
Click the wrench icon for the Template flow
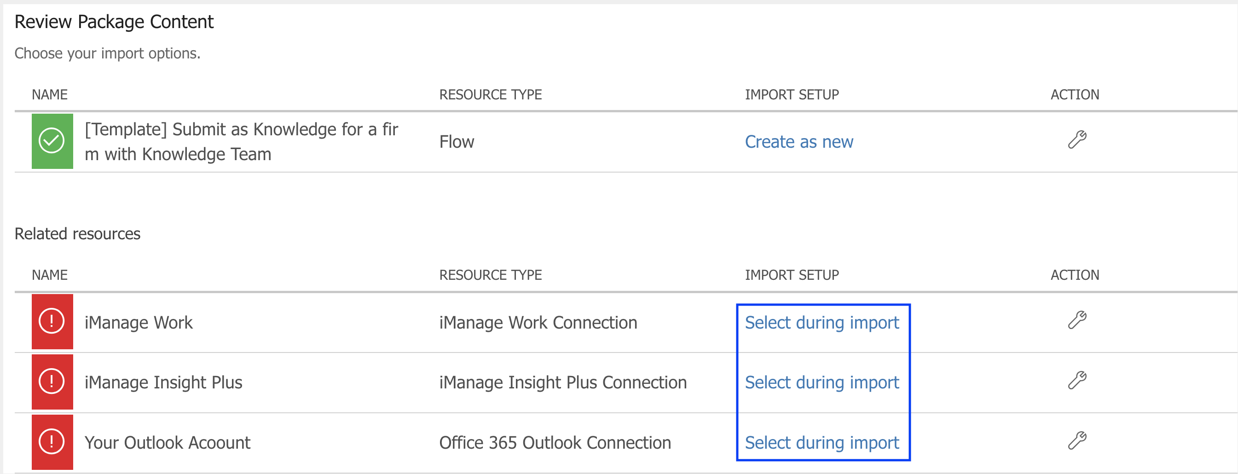pyautogui.click(x=1077, y=140)
